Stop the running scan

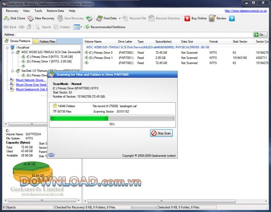tap(161, 133)
